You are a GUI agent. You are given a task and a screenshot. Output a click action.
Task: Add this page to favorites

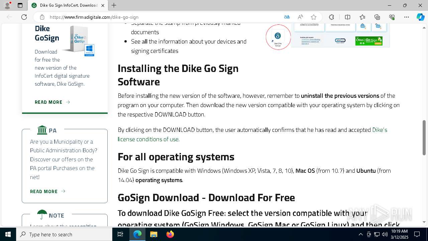(x=314, y=17)
